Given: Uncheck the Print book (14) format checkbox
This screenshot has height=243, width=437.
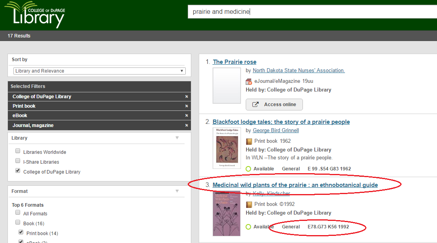Looking at the screenshot, I should 21,232.
